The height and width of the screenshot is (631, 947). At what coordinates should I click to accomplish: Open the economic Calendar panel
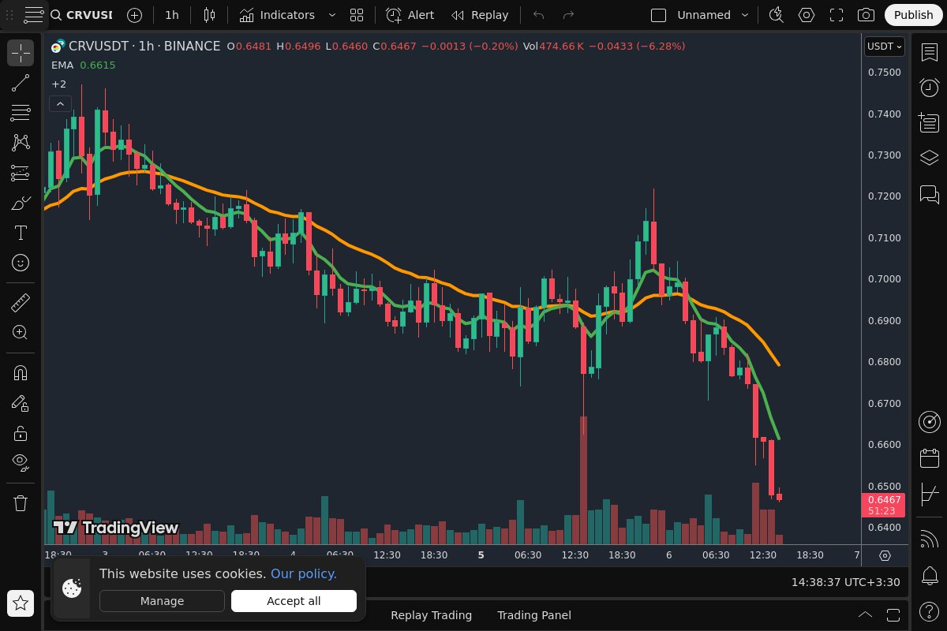[x=930, y=457]
